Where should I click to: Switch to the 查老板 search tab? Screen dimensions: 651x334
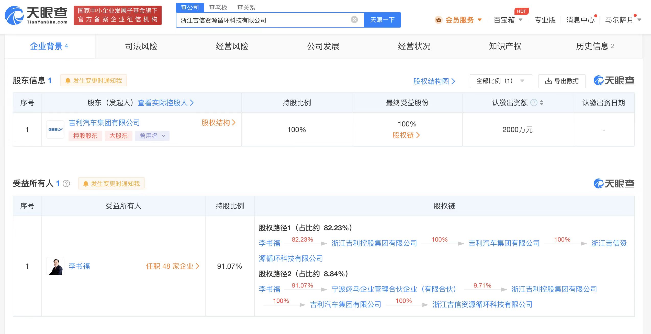tap(218, 8)
